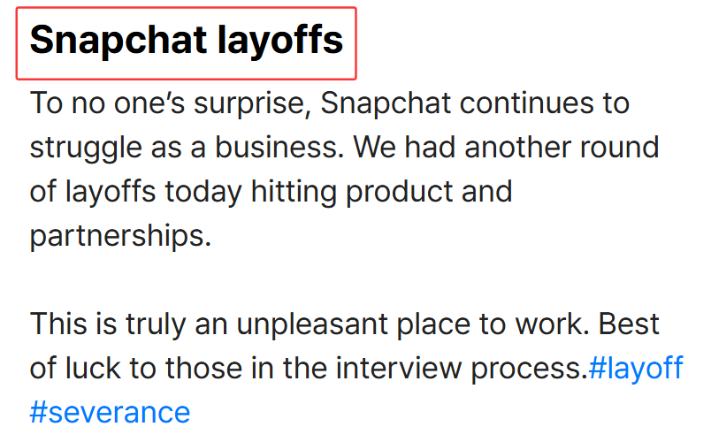Click the word "interview" in the post
The image size is (711, 442).
pos(398,368)
